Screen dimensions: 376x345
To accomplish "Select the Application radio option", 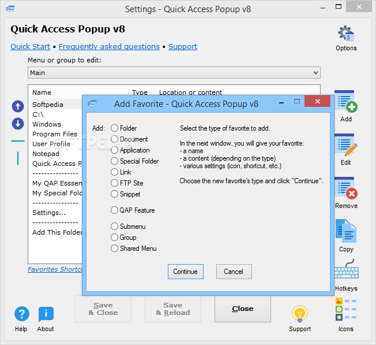I will 114,150.
